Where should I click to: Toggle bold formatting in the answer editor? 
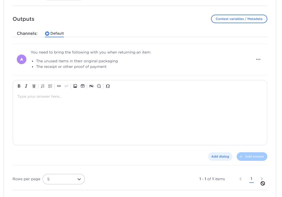[19, 86]
